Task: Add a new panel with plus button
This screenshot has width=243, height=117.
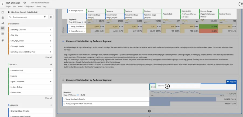Action: point(149,111)
